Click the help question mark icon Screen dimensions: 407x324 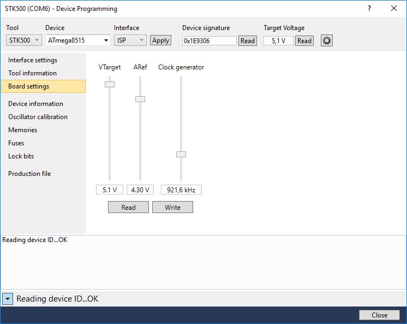[369, 8]
